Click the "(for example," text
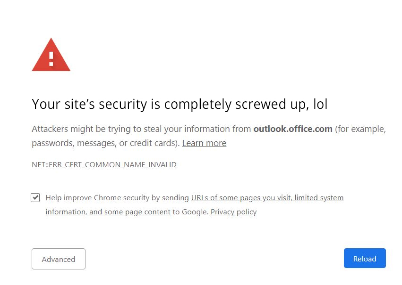Screen dimensions: 402x285 pyautogui.click(x=360, y=129)
